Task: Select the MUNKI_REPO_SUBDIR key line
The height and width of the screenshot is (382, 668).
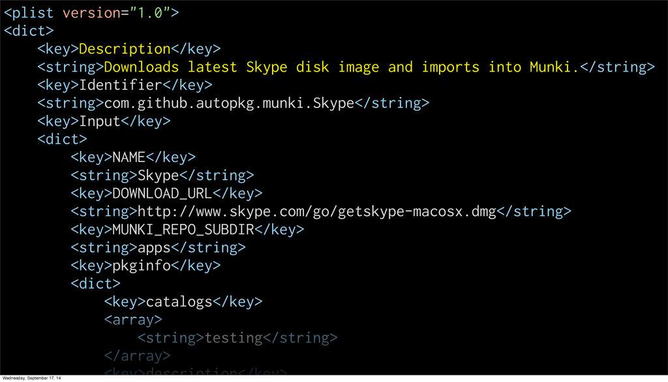Action: [x=187, y=229]
